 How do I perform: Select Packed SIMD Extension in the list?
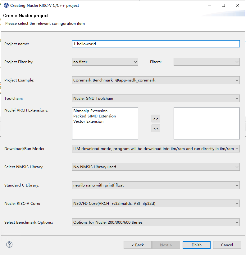[94, 116]
